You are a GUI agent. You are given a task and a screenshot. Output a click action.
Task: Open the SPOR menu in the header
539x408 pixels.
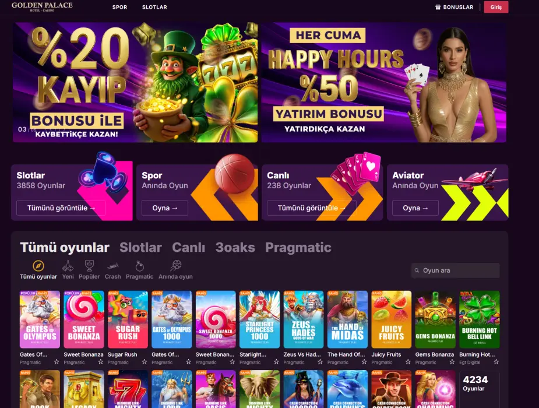119,7
